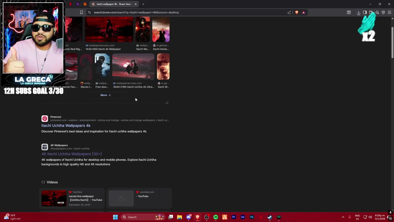Open Spotify from the taskbar
The image size is (394, 222).
(x=216, y=217)
